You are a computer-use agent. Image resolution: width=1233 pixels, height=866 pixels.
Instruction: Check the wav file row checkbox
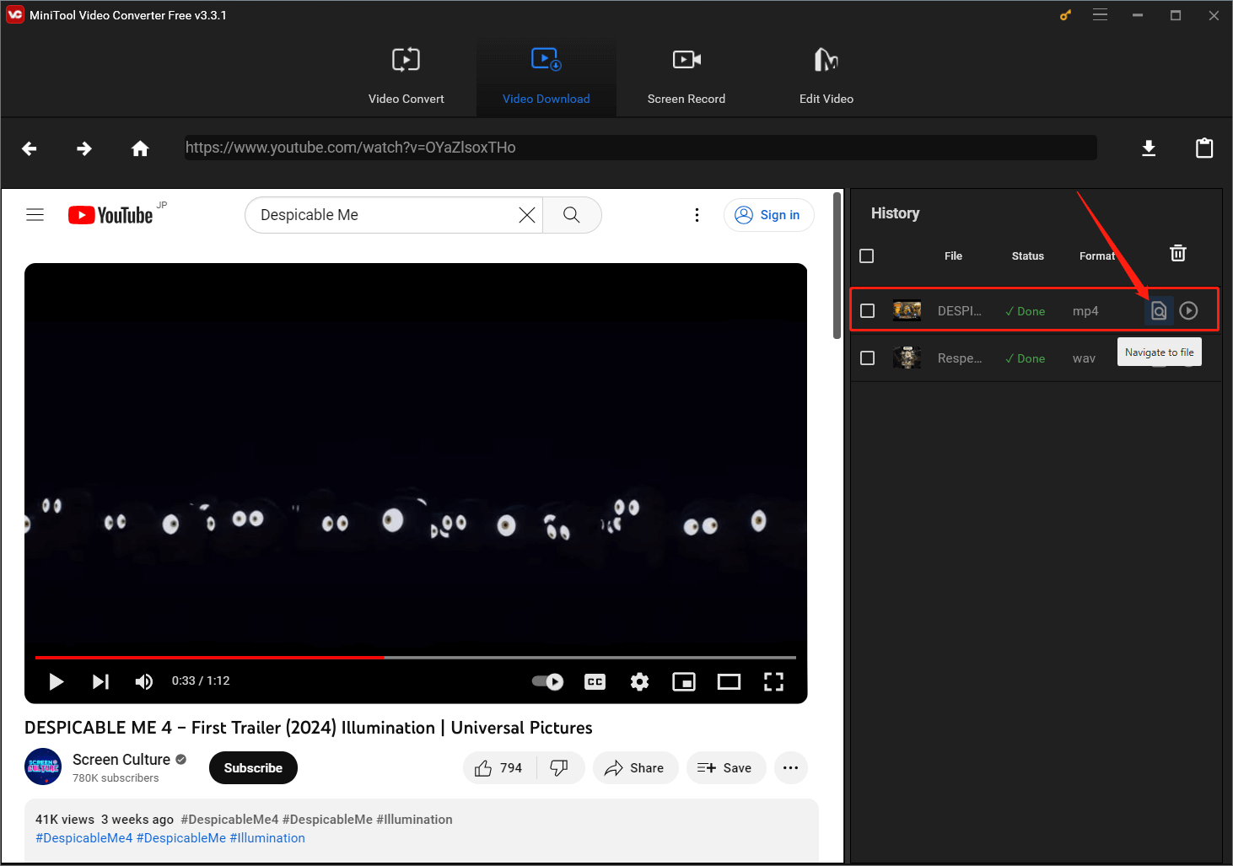point(867,358)
